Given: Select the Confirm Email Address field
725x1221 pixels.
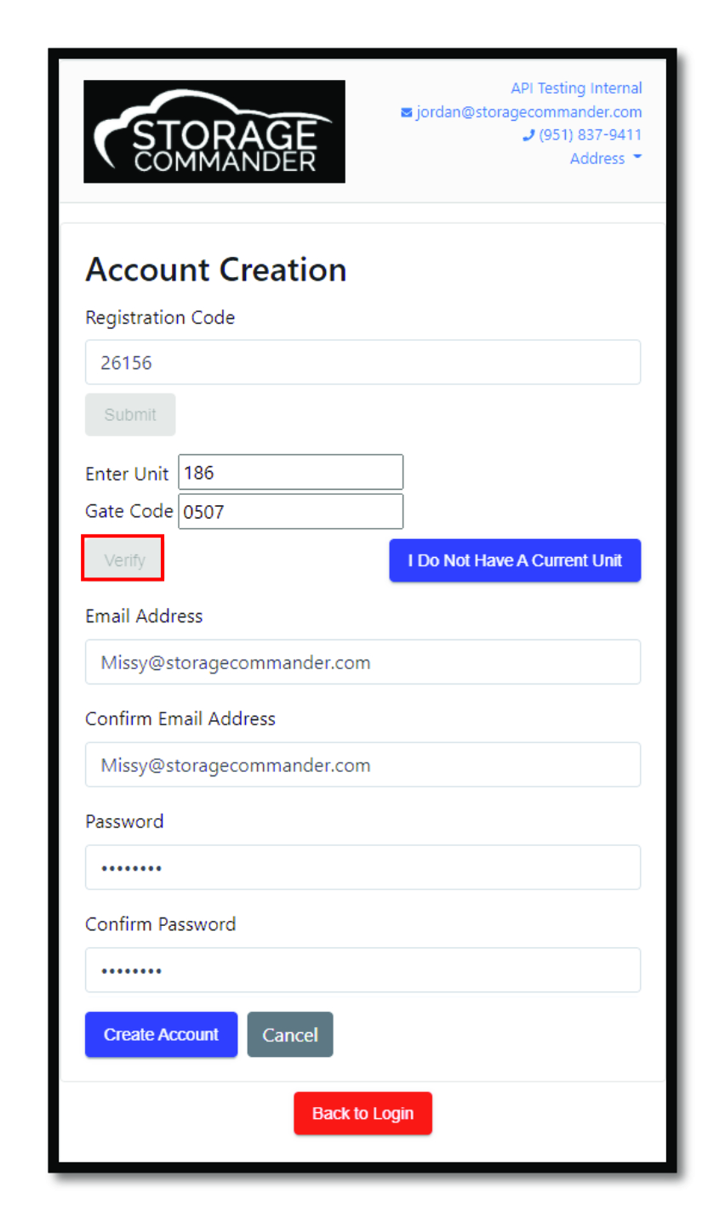Looking at the screenshot, I should tap(362, 764).
